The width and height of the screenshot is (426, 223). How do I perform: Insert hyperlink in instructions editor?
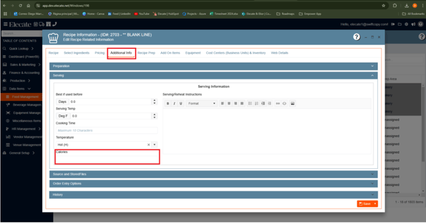coord(277,103)
